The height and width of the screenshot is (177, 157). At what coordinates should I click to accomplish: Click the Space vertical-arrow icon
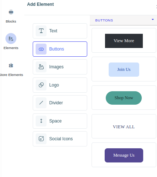tap(41, 121)
